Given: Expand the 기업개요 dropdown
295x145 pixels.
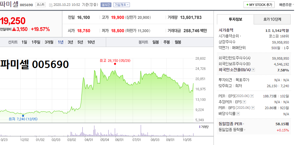Looking at the screenshot, I should (122, 5).
